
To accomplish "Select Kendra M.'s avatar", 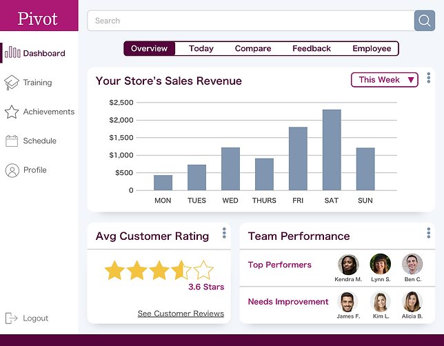I will [x=348, y=265].
